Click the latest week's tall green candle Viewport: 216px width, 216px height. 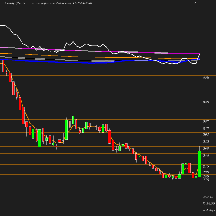[200, 164]
